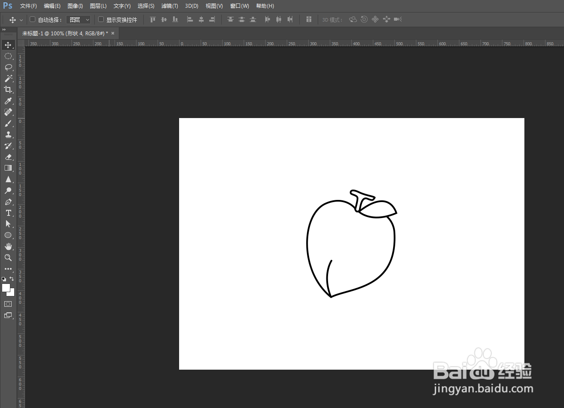Close the 未标题-1 document tab
This screenshot has width=564, height=408.
(113, 33)
